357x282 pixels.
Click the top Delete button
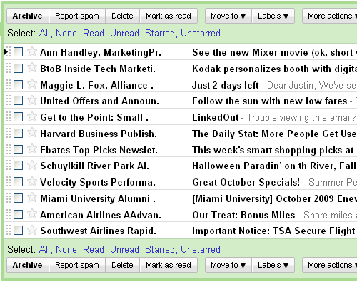(122, 16)
